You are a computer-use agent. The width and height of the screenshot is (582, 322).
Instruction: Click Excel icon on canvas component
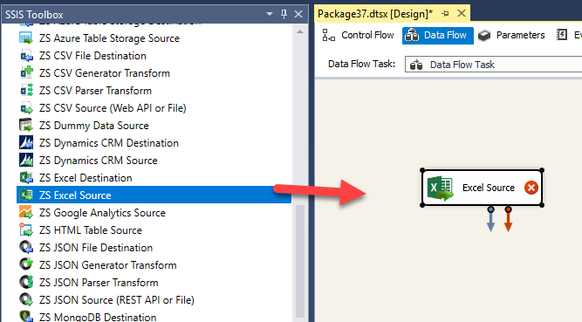pyautogui.click(x=441, y=188)
